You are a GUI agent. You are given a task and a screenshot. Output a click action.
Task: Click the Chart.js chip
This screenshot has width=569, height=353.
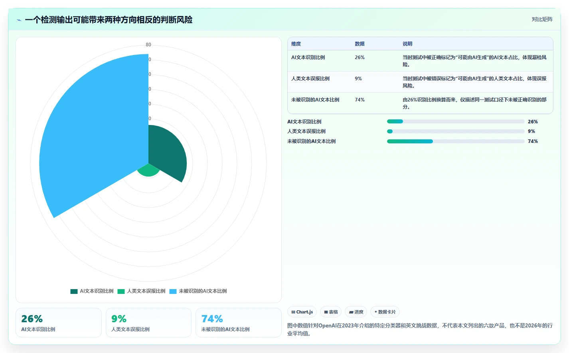(302, 312)
